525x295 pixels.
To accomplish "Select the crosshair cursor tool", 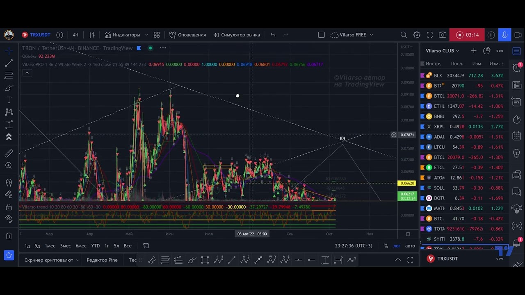I will [x=9, y=51].
